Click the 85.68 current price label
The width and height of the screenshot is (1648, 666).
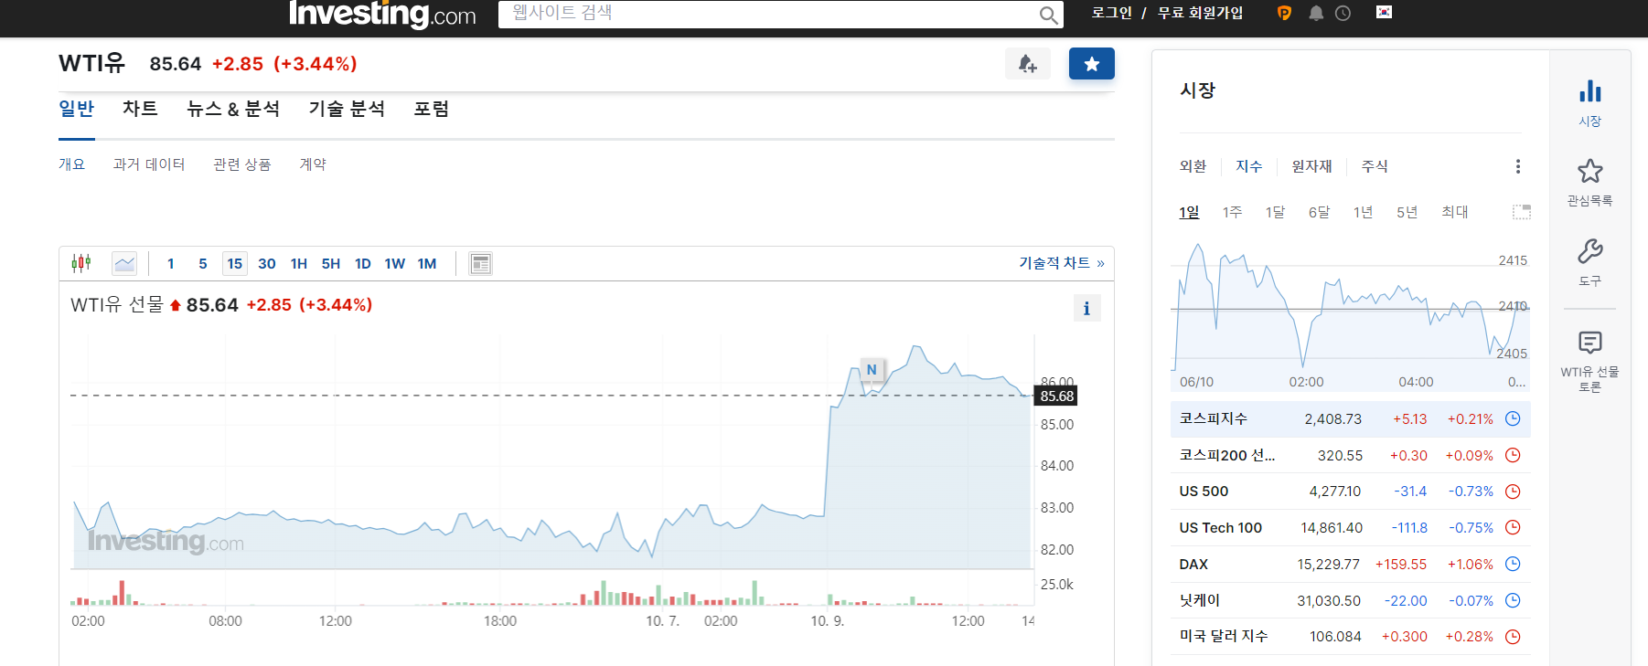[1056, 396]
